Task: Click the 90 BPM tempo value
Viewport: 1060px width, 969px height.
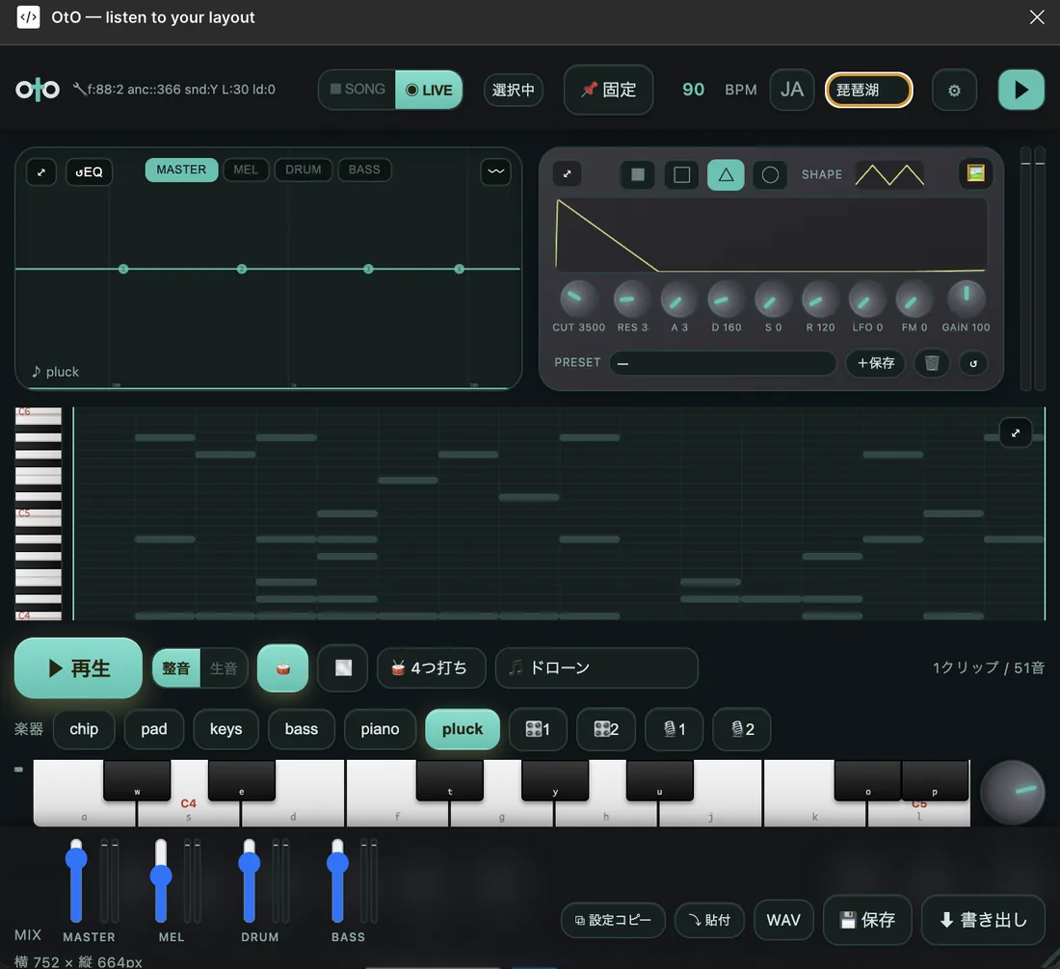Action: tap(693, 90)
